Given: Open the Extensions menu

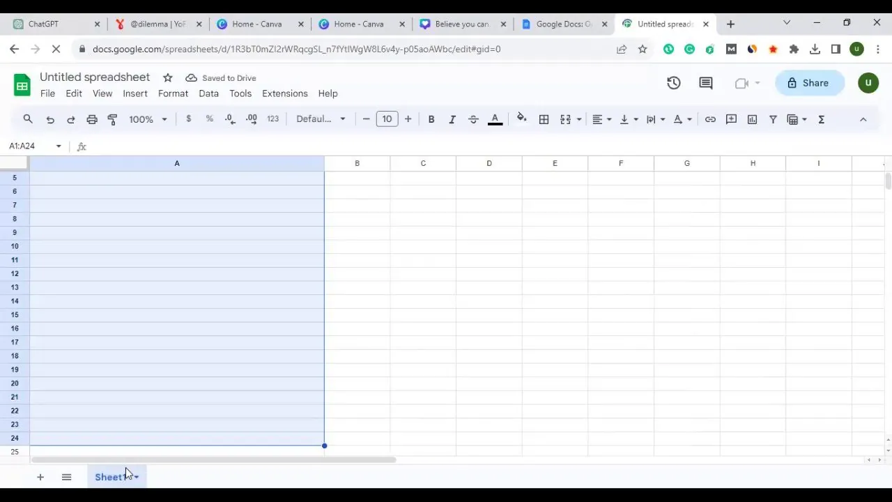Looking at the screenshot, I should (284, 93).
